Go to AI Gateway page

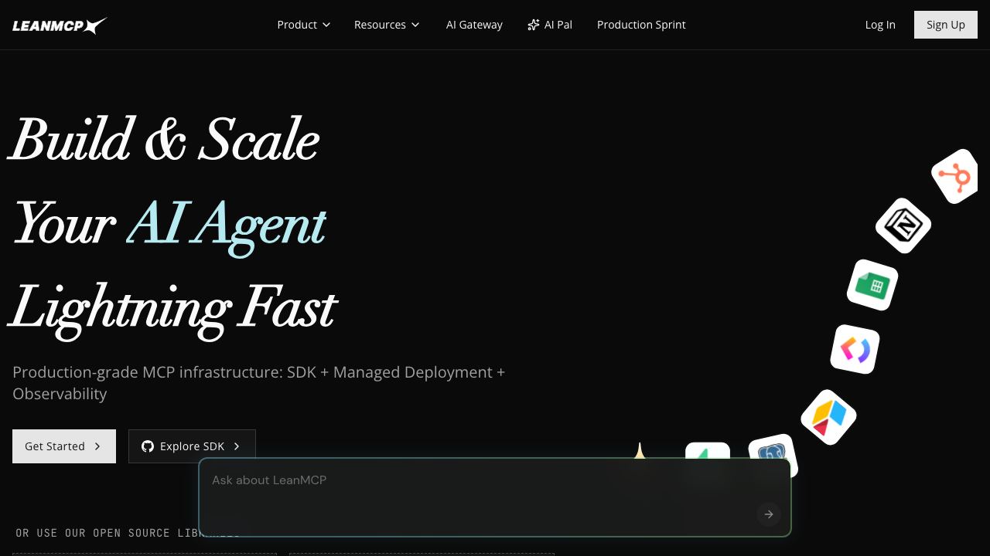[x=474, y=25]
